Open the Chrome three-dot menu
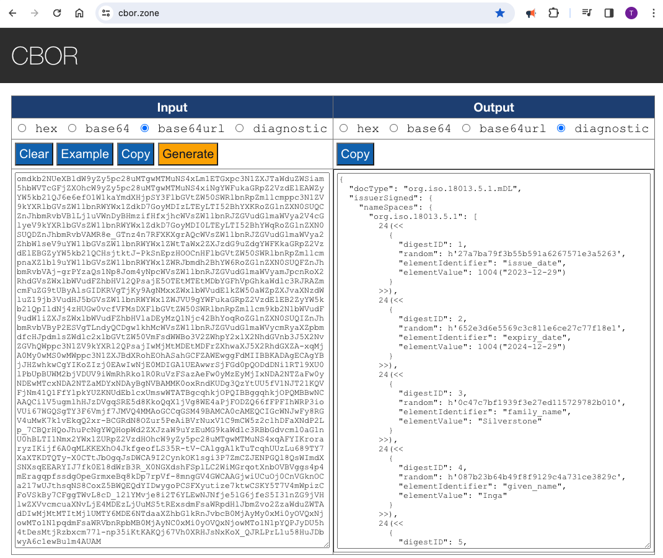663x558 pixels. pos(653,13)
